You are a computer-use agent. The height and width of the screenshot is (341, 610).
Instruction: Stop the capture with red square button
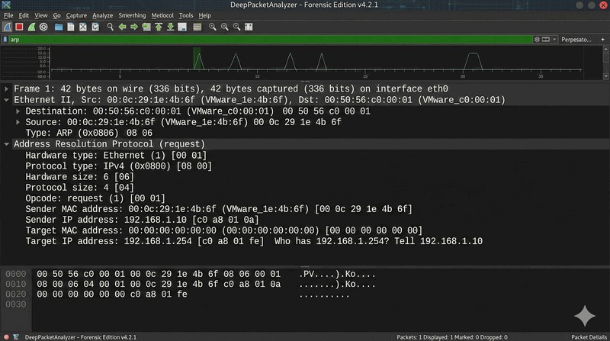tap(19, 27)
